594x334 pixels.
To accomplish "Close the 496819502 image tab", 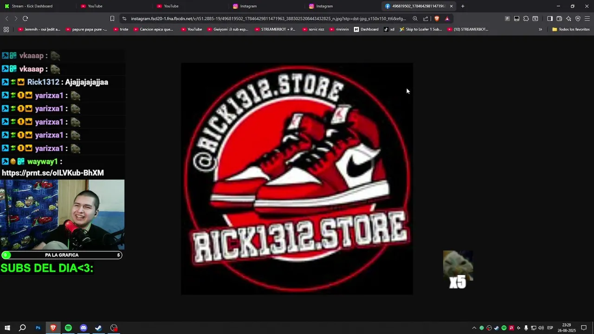I will point(451,6).
